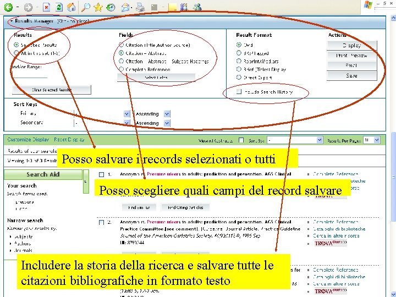The height and width of the screenshot is (297, 396).
Task: Click the Mail envelope toolbar icon
Action: point(125,7)
